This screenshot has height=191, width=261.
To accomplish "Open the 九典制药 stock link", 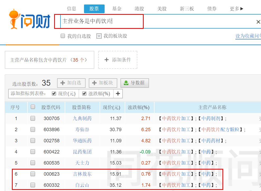I will pyautogui.click(x=82, y=118).
